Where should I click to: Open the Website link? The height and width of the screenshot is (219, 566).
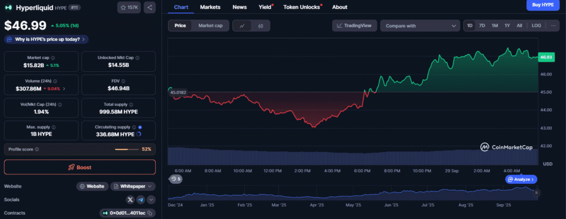[92, 186]
